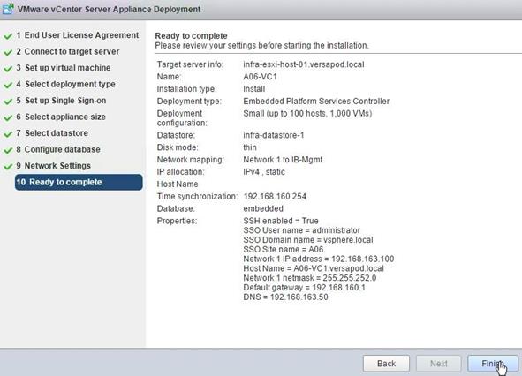Click Network 1 to IB-Mgmt mapping value
Screen dimensions: 522x376
[x=283, y=160]
